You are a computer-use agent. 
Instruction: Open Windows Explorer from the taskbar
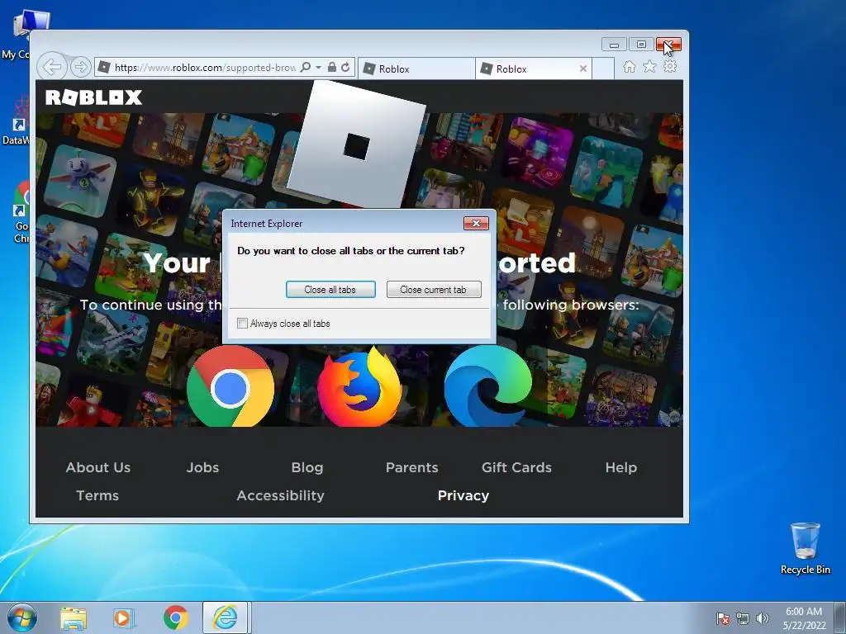[74, 618]
